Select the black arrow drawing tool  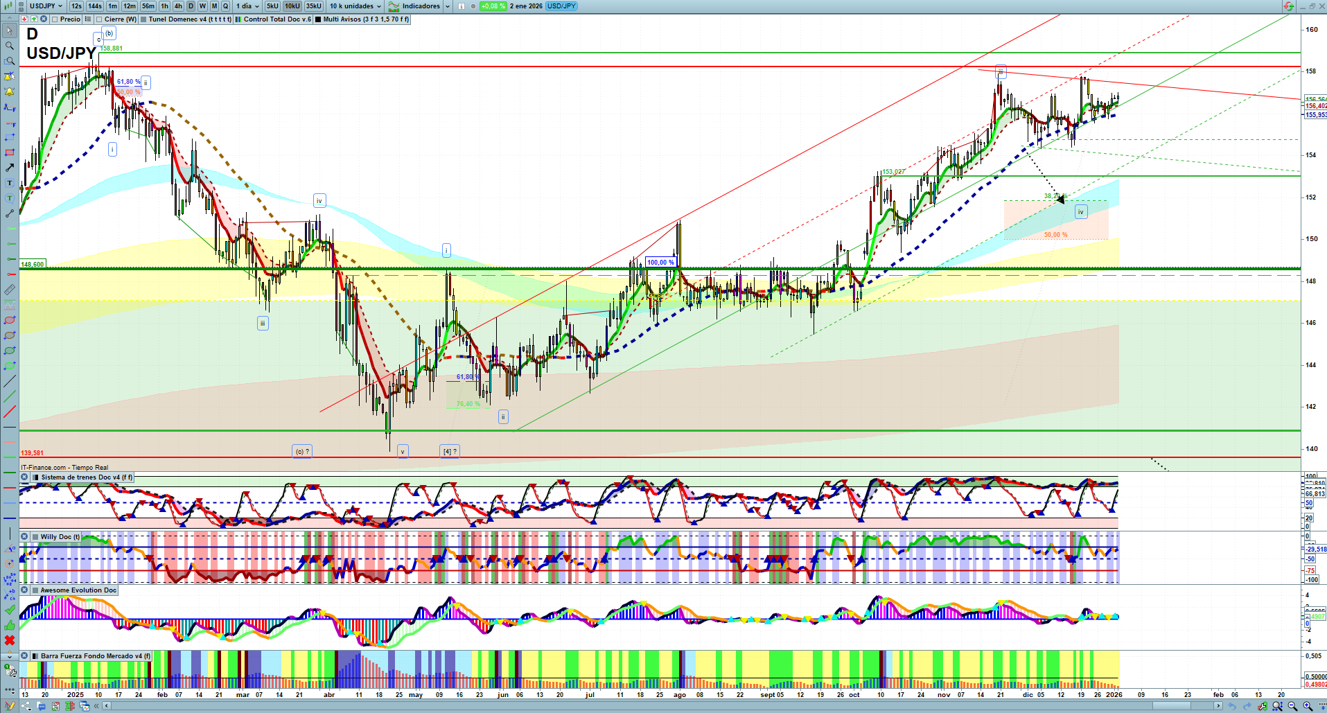[x=10, y=168]
